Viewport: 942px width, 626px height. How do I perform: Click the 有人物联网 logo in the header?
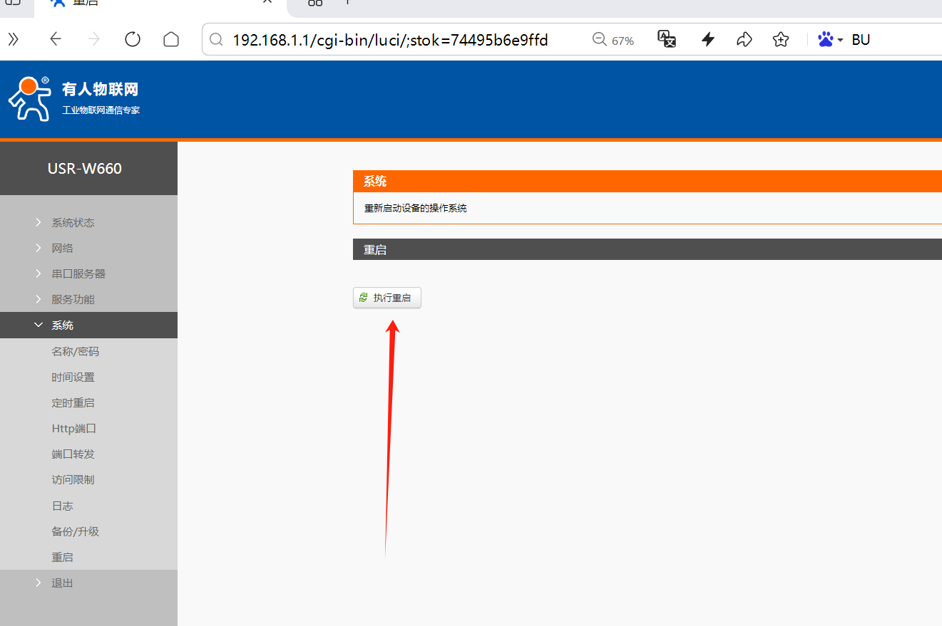coord(74,99)
